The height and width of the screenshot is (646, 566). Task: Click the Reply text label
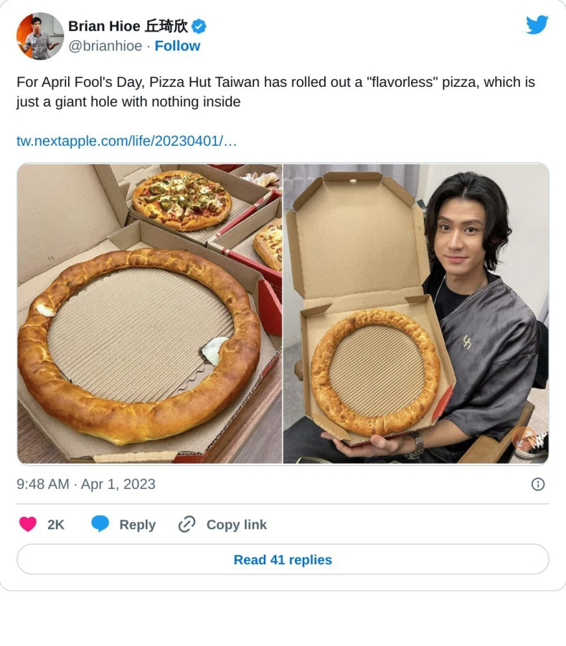tap(137, 525)
